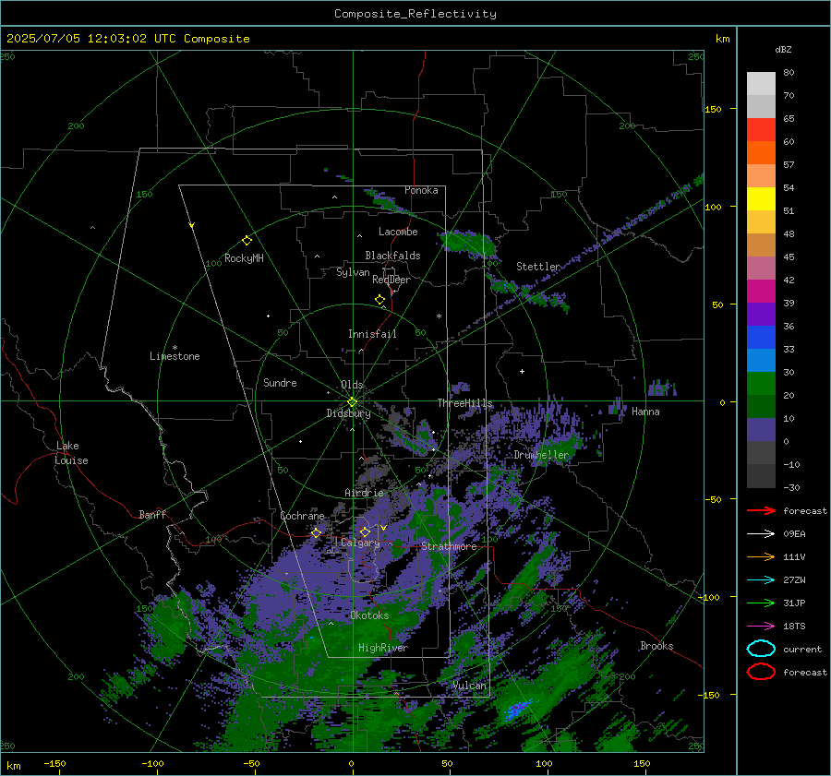Click the Lake Louise label
This screenshot has width=831, height=776.
[x=71, y=453]
